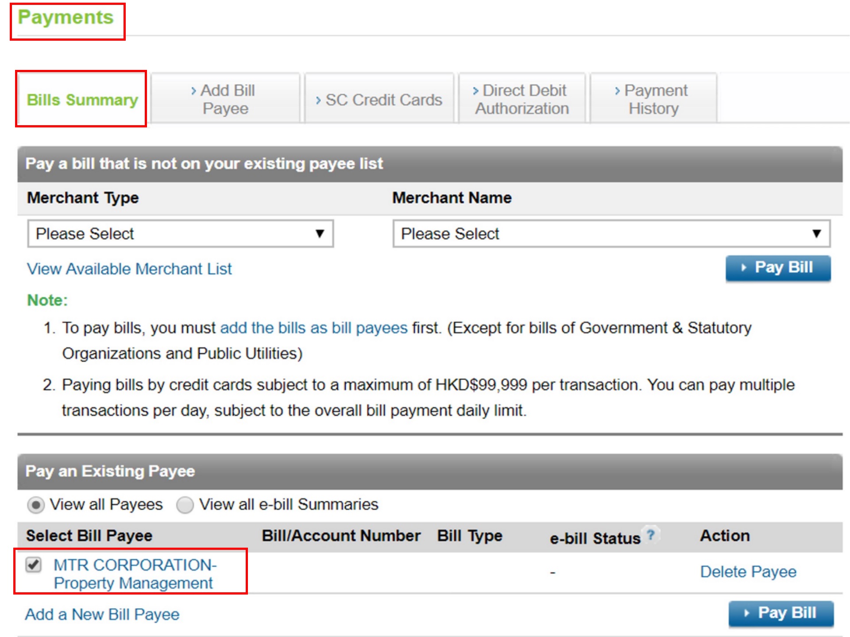
Task: Select View all e-bill Summaries option
Action: point(186,504)
